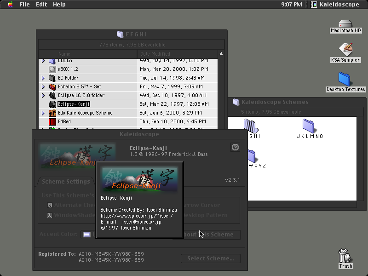Toggle the Alternate Check option
368x276 pixels.
coord(50,205)
